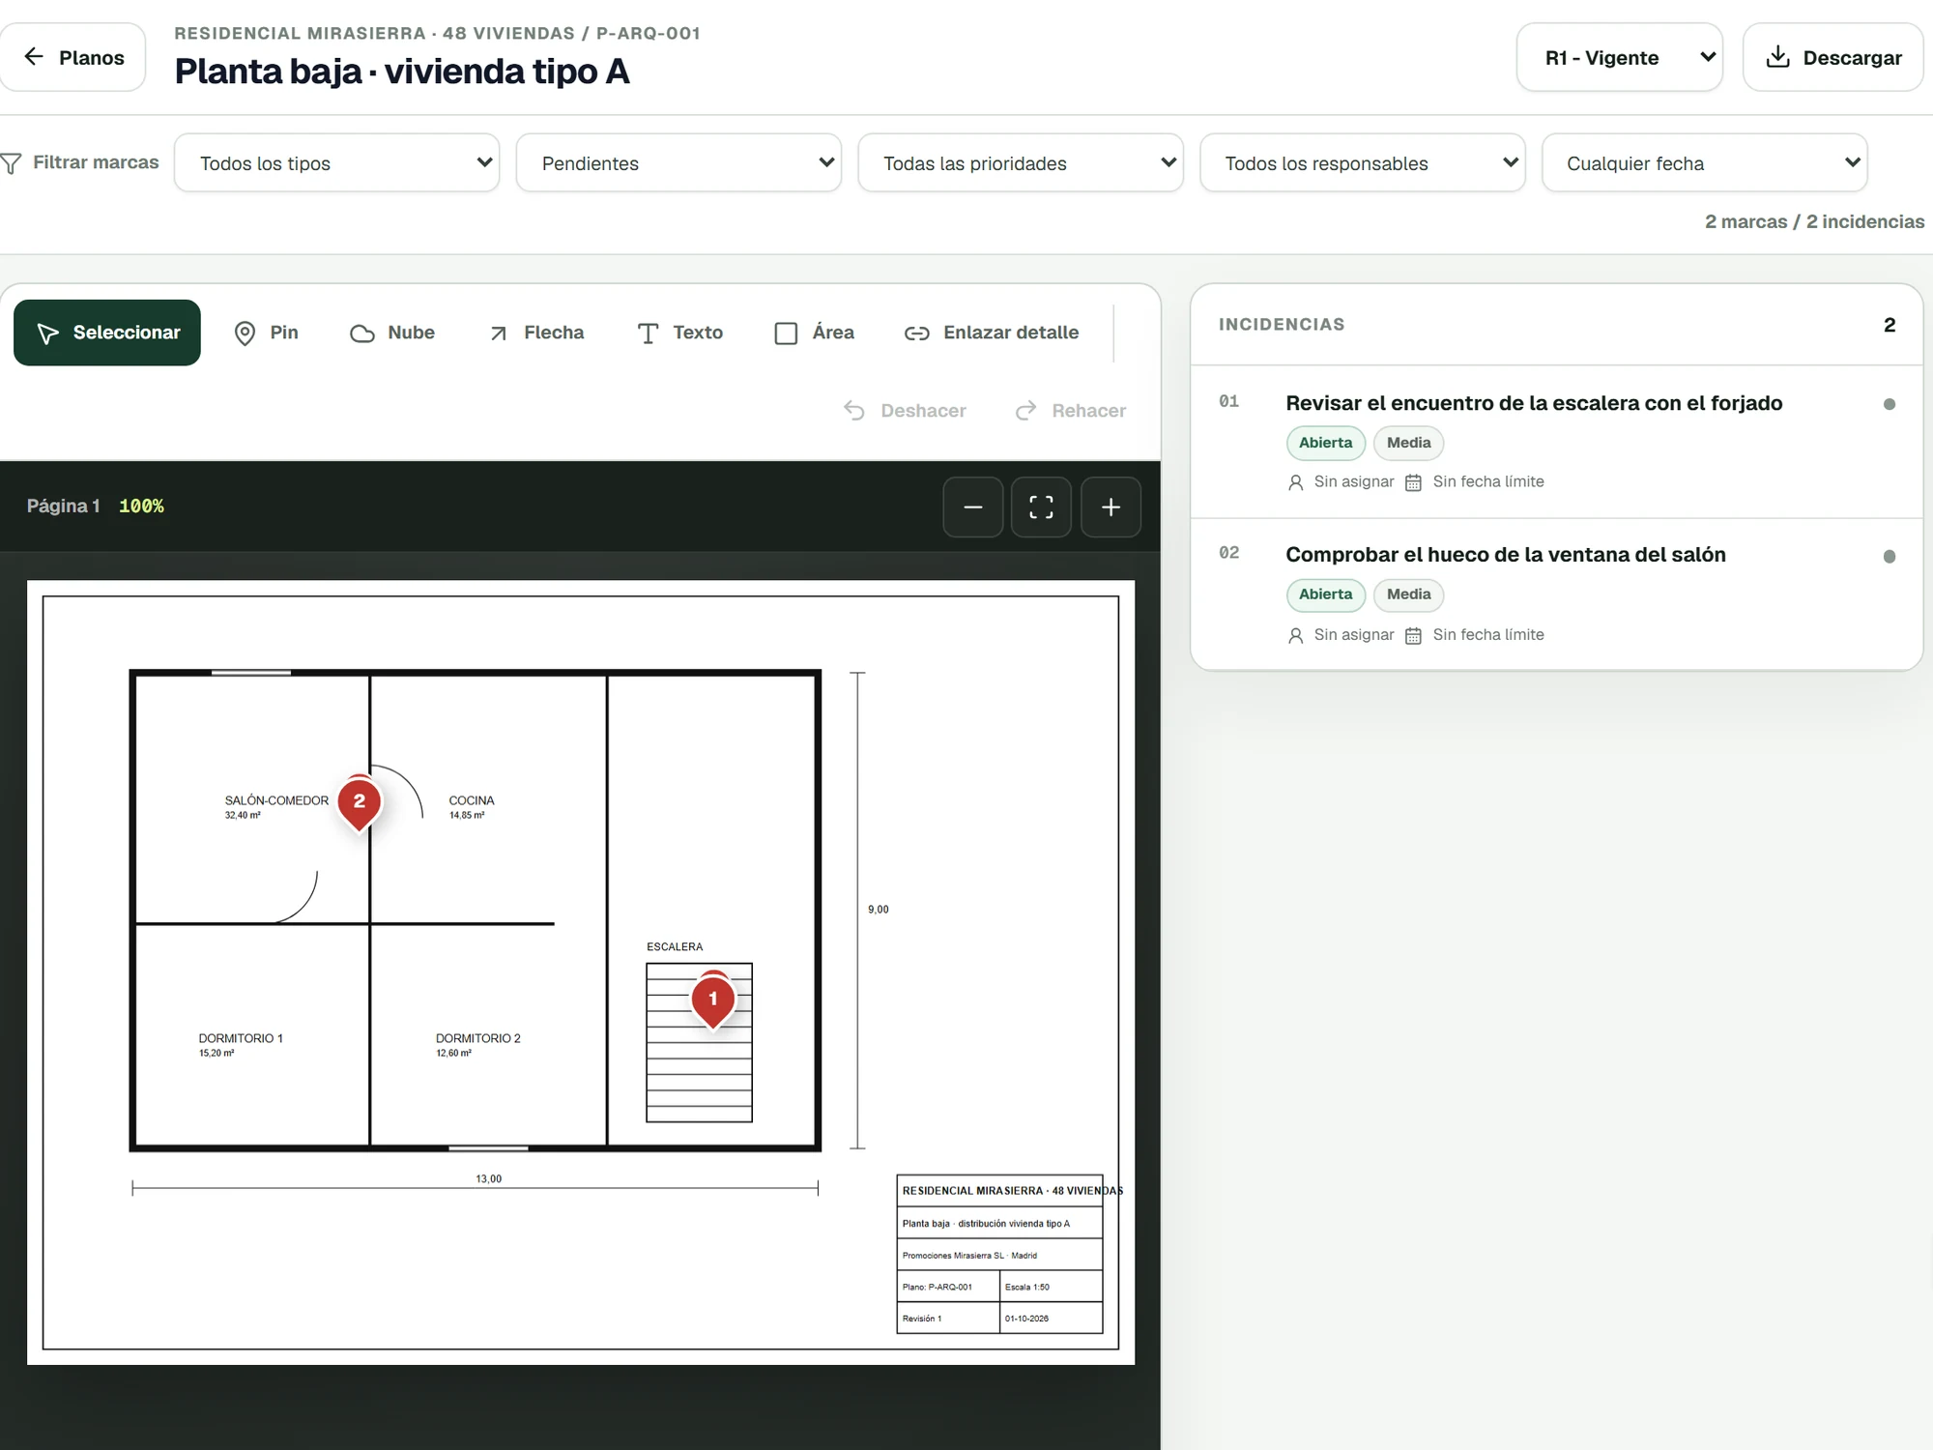
Task: Click the Filtrar marcas funnel icon
Action: [11, 163]
